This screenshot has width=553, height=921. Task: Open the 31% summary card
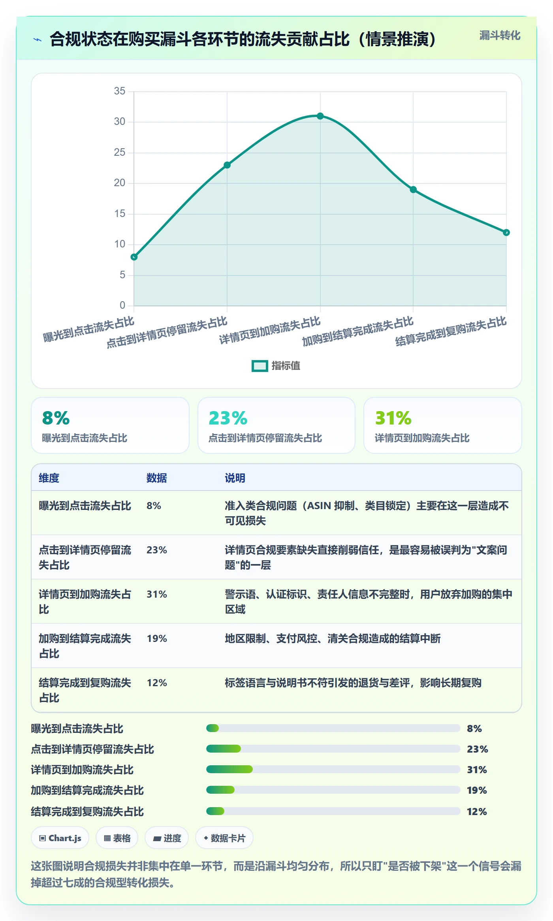coord(443,425)
